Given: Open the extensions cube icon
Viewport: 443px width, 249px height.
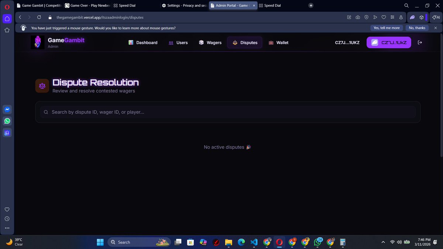Looking at the screenshot, I should (x=421, y=17).
